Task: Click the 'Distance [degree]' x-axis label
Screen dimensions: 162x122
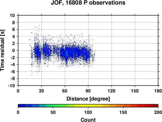Action: click(x=88, y=99)
